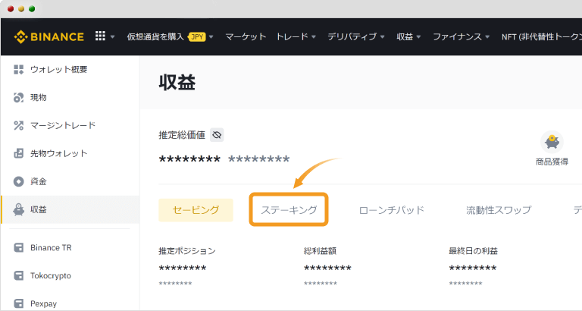Click the 資金 sidebar icon

[18, 181]
